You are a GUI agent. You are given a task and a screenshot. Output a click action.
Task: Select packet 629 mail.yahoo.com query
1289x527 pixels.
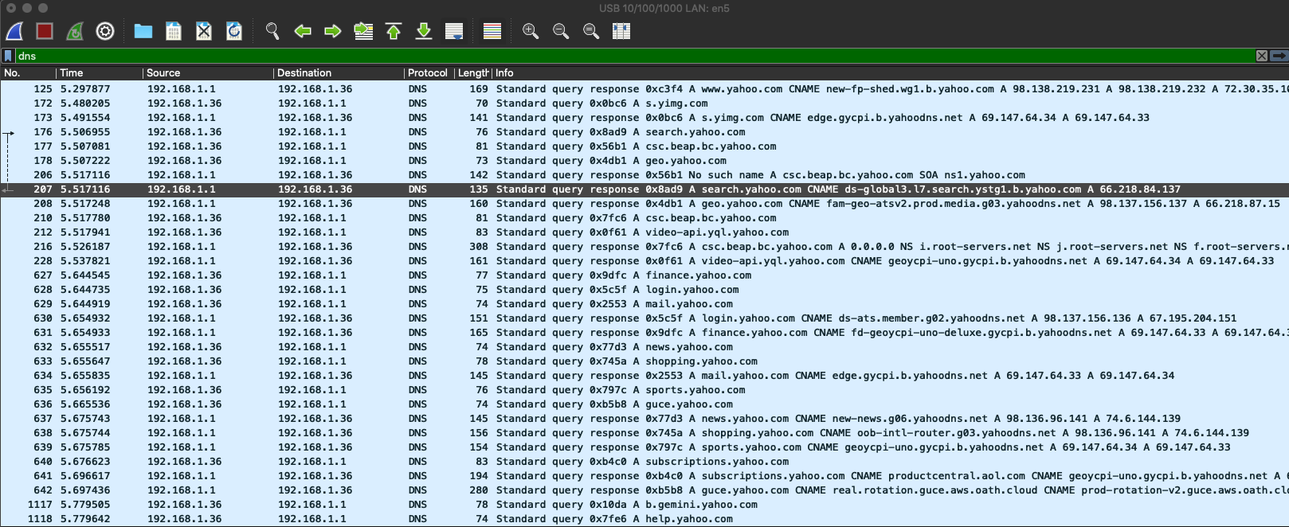pyautogui.click(x=644, y=304)
